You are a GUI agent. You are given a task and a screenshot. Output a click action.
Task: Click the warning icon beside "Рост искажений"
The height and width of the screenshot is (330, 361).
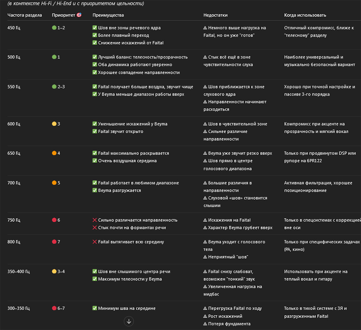pos(205,316)
